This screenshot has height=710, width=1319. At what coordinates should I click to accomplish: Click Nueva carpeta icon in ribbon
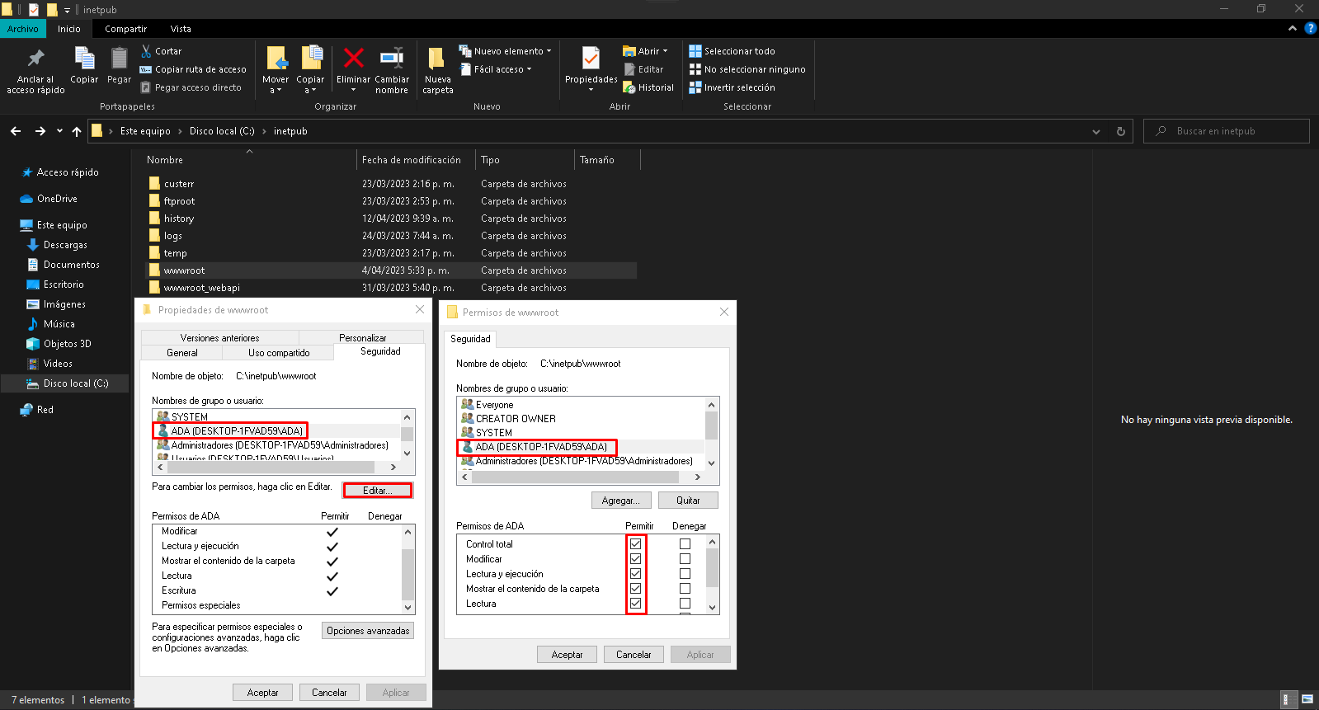point(437,59)
